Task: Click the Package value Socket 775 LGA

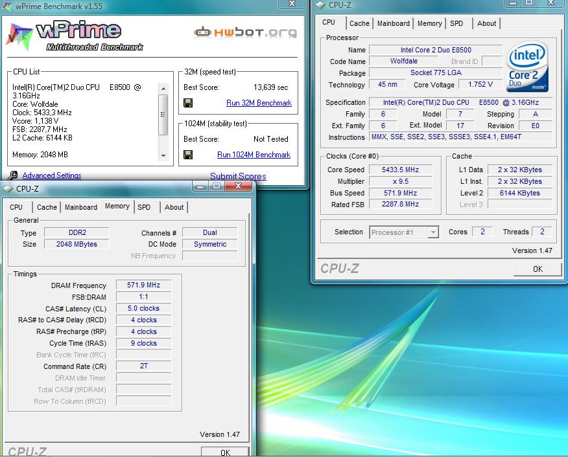Action: tap(436, 72)
